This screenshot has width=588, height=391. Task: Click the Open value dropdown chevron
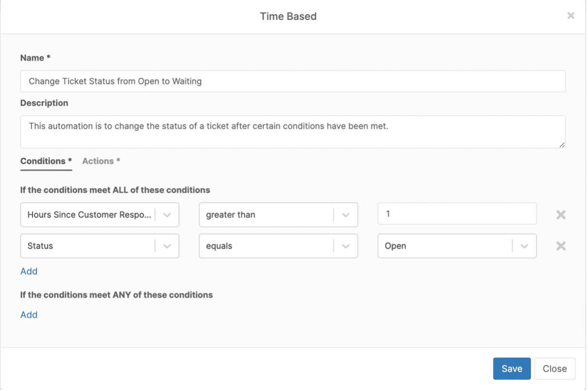[x=524, y=246]
